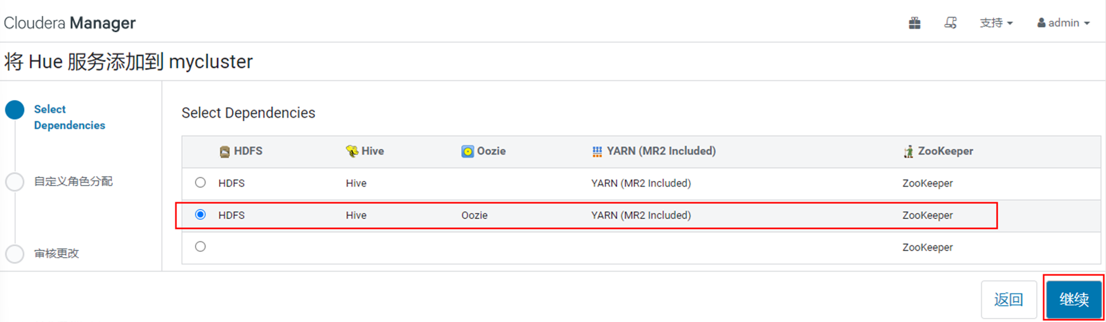This screenshot has height=322, width=1106.
Task: Click the 自定义角色分配 step circle
Action: (15, 181)
